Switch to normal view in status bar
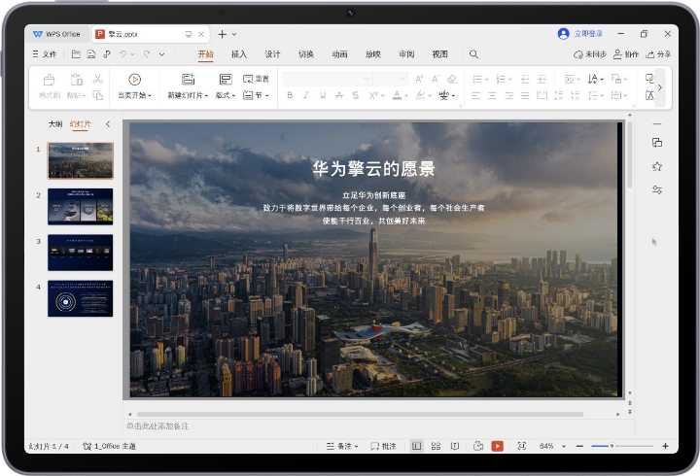This screenshot has width=700, height=476. coord(416,446)
